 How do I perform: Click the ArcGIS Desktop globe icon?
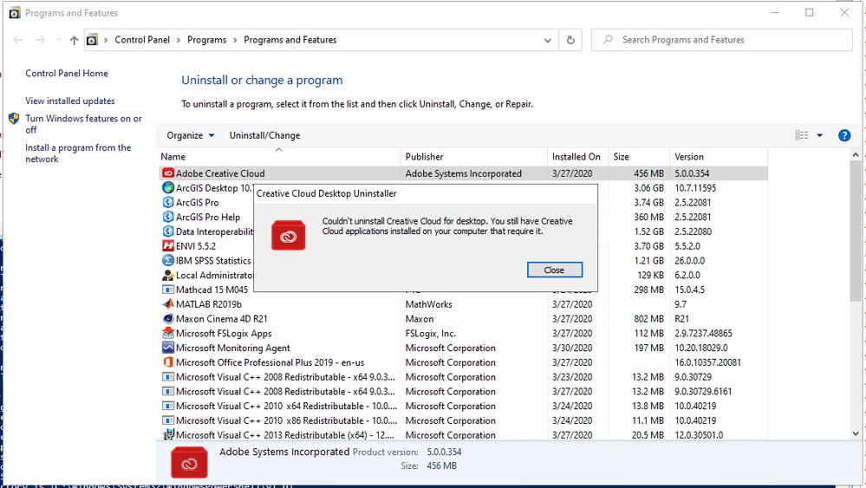pos(168,188)
